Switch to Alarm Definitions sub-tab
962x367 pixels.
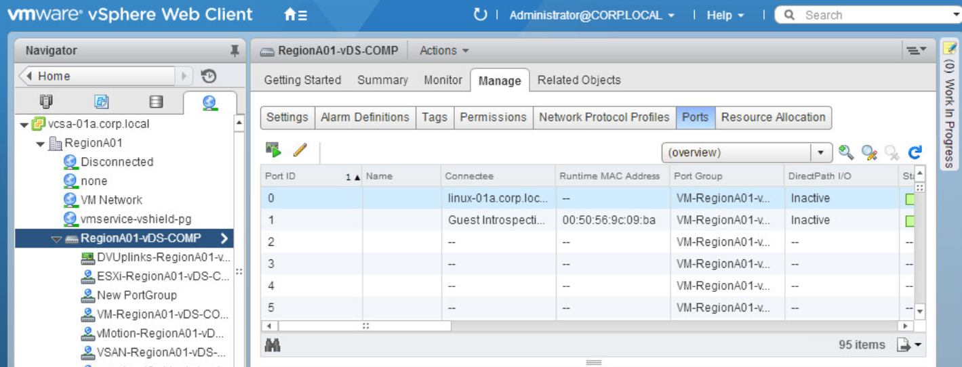pyautogui.click(x=365, y=117)
